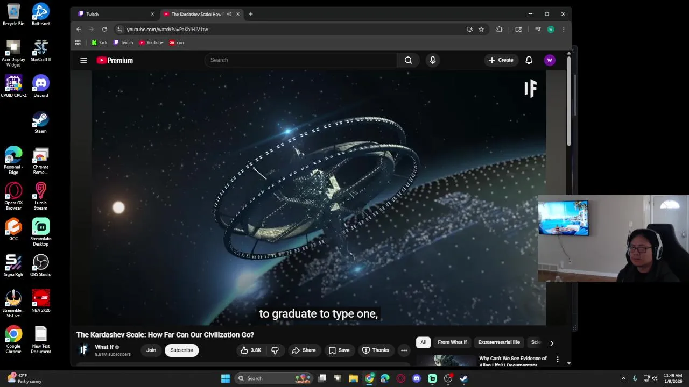689x387 pixels.
Task: Open options menu for suggested video
Action: [x=557, y=359]
